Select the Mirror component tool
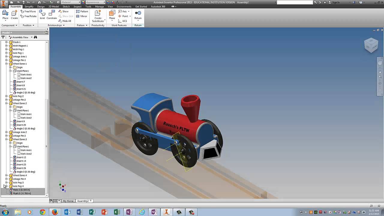384x216 pixels. (x=81, y=16)
